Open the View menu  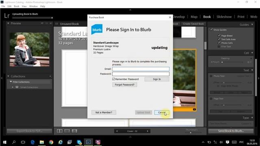pos(24,6)
